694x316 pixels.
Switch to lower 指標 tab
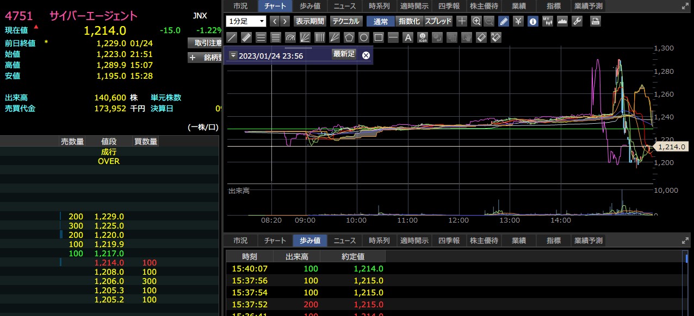tap(554, 241)
